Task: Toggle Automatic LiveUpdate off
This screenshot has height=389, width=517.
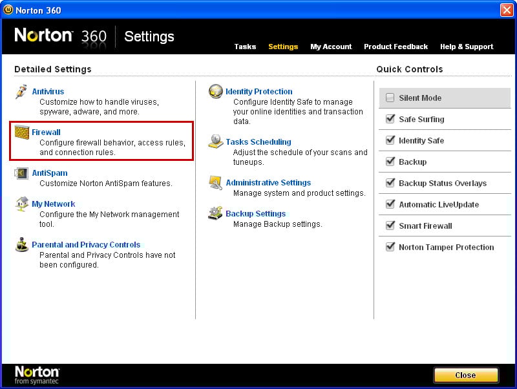Action: click(x=390, y=204)
